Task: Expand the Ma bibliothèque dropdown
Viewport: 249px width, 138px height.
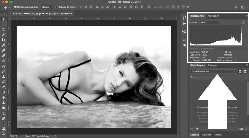Action: [x=213, y=71]
